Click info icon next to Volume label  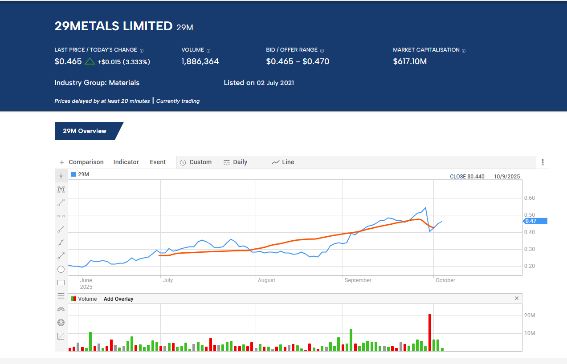208,50
